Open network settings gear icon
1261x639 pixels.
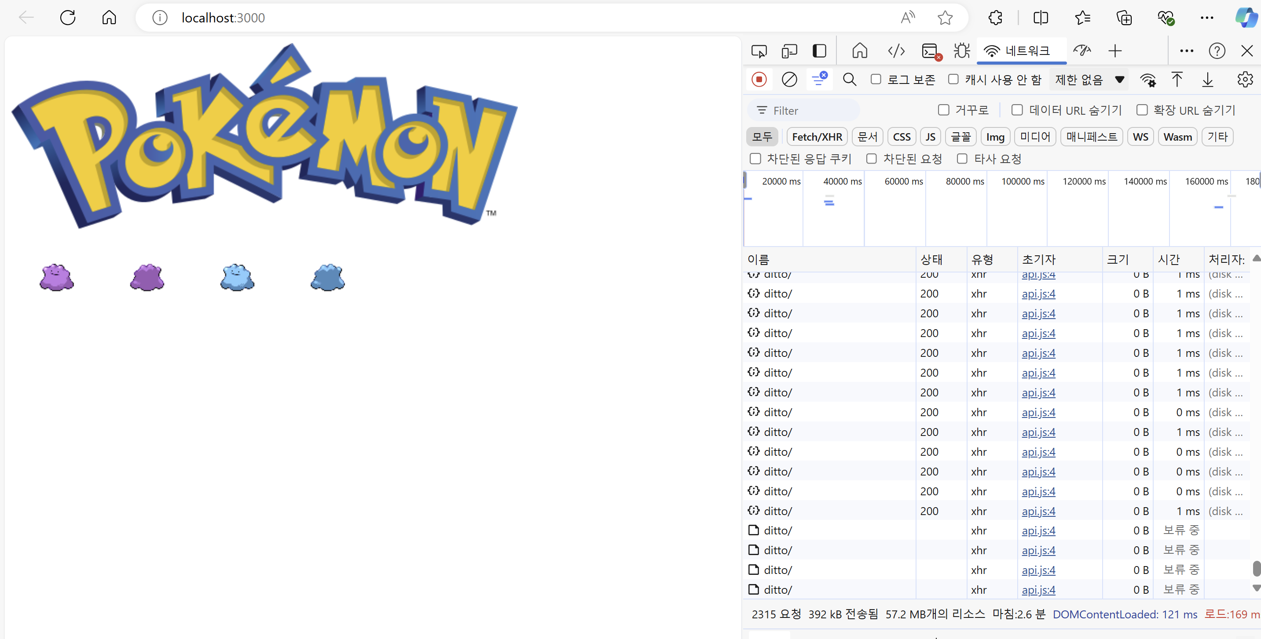(x=1244, y=79)
